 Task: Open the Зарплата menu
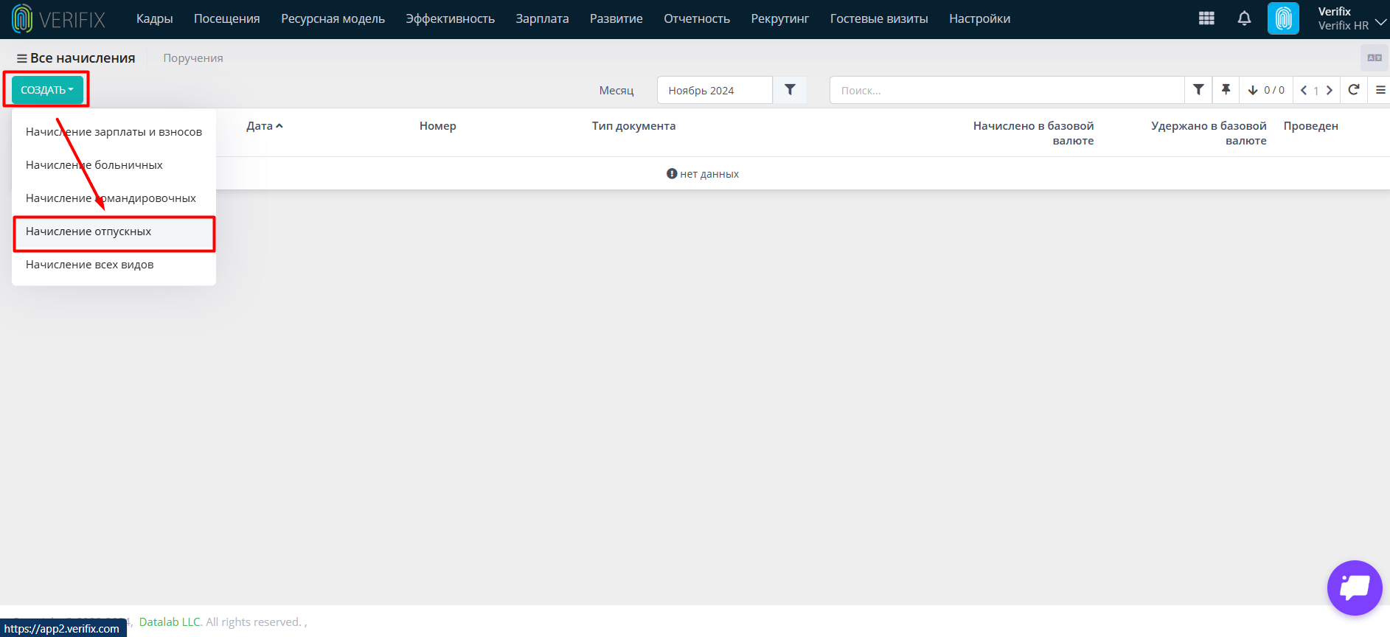(x=543, y=18)
